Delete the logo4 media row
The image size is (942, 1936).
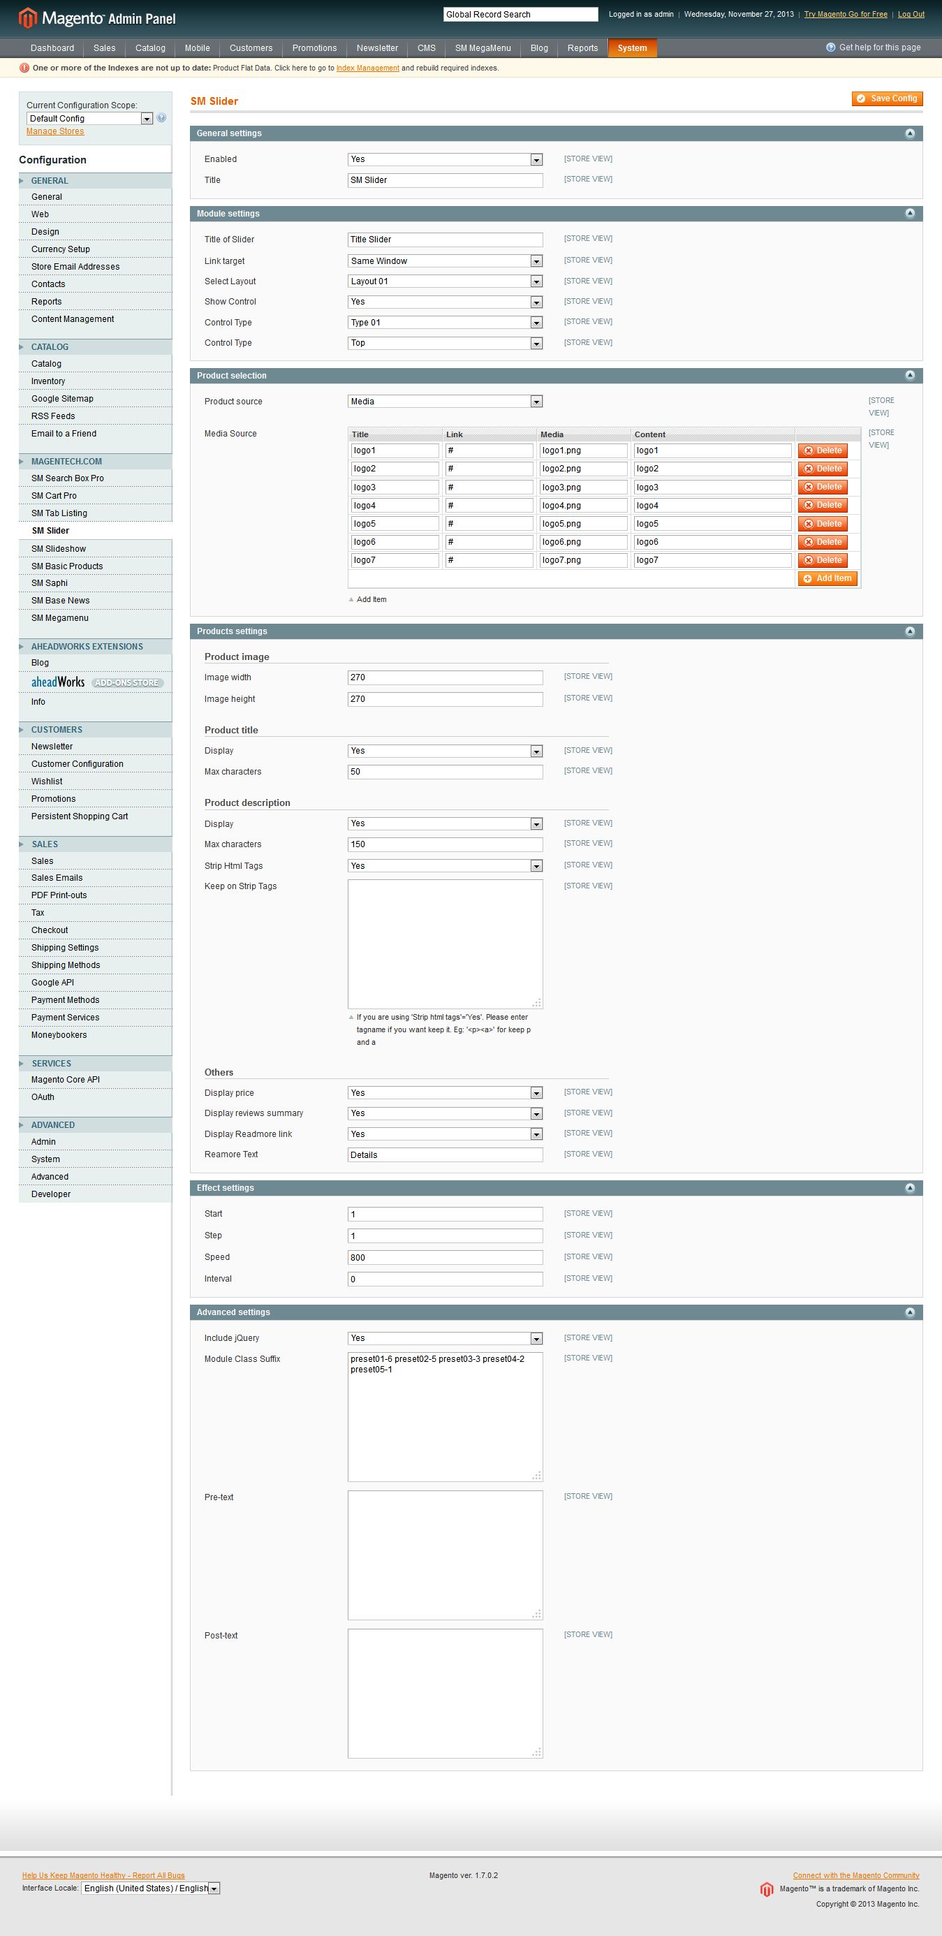point(823,505)
